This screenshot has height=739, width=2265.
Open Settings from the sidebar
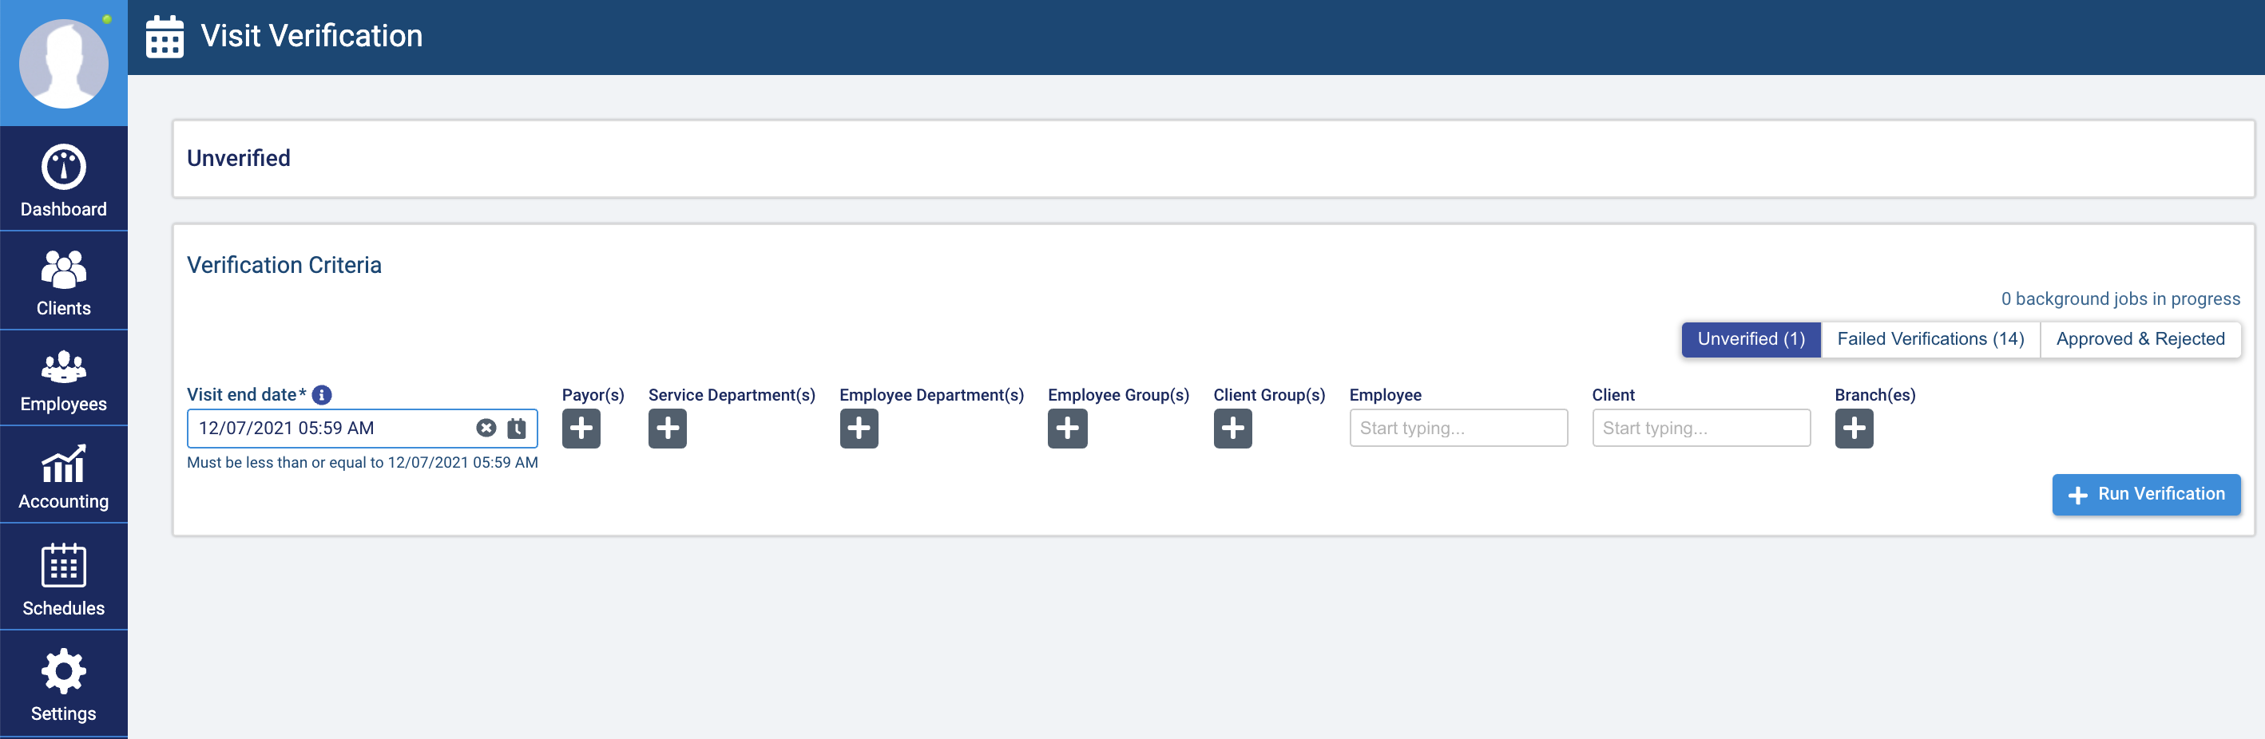click(x=63, y=685)
